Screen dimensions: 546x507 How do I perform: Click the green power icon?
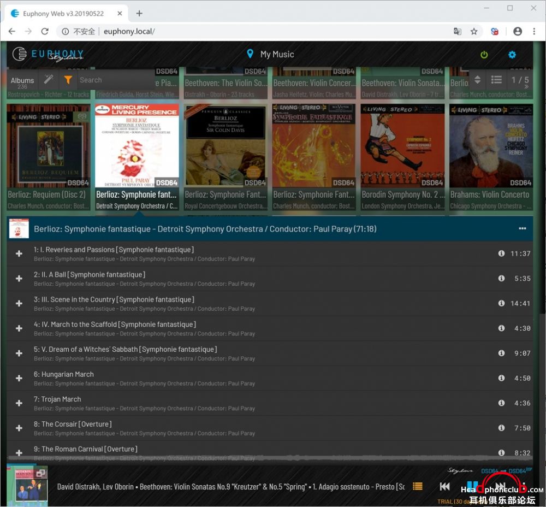(x=484, y=55)
